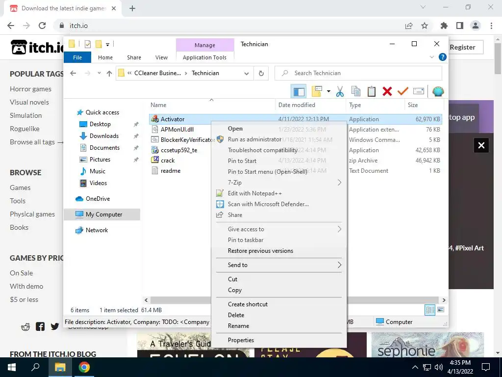The image size is (502, 377).
Task: Select Documents in the navigation pane
Action: pos(104,148)
